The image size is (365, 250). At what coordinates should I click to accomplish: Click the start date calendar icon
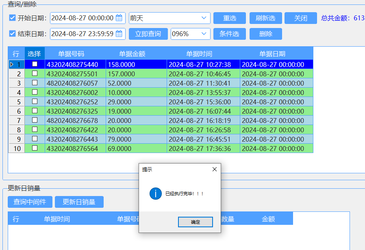pyautogui.click(x=119, y=18)
